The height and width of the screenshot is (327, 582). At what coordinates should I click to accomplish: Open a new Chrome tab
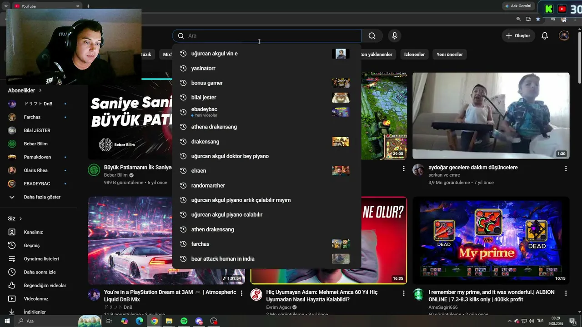(x=88, y=6)
